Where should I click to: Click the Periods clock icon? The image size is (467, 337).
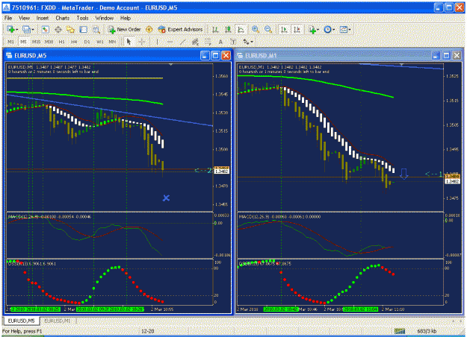click(327, 29)
